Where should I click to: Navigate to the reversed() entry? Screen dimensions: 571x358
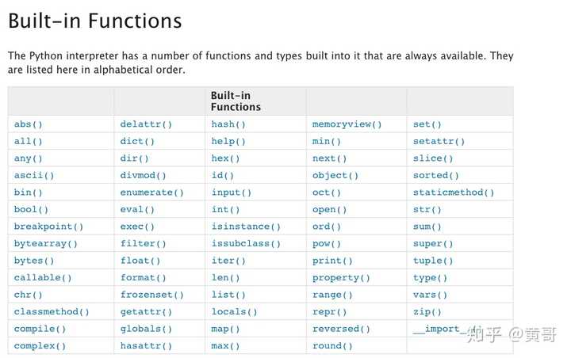(x=341, y=329)
